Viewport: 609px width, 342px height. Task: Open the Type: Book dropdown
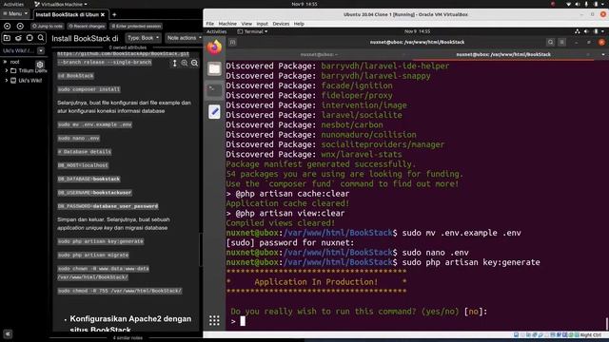click(x=143, y=38)
